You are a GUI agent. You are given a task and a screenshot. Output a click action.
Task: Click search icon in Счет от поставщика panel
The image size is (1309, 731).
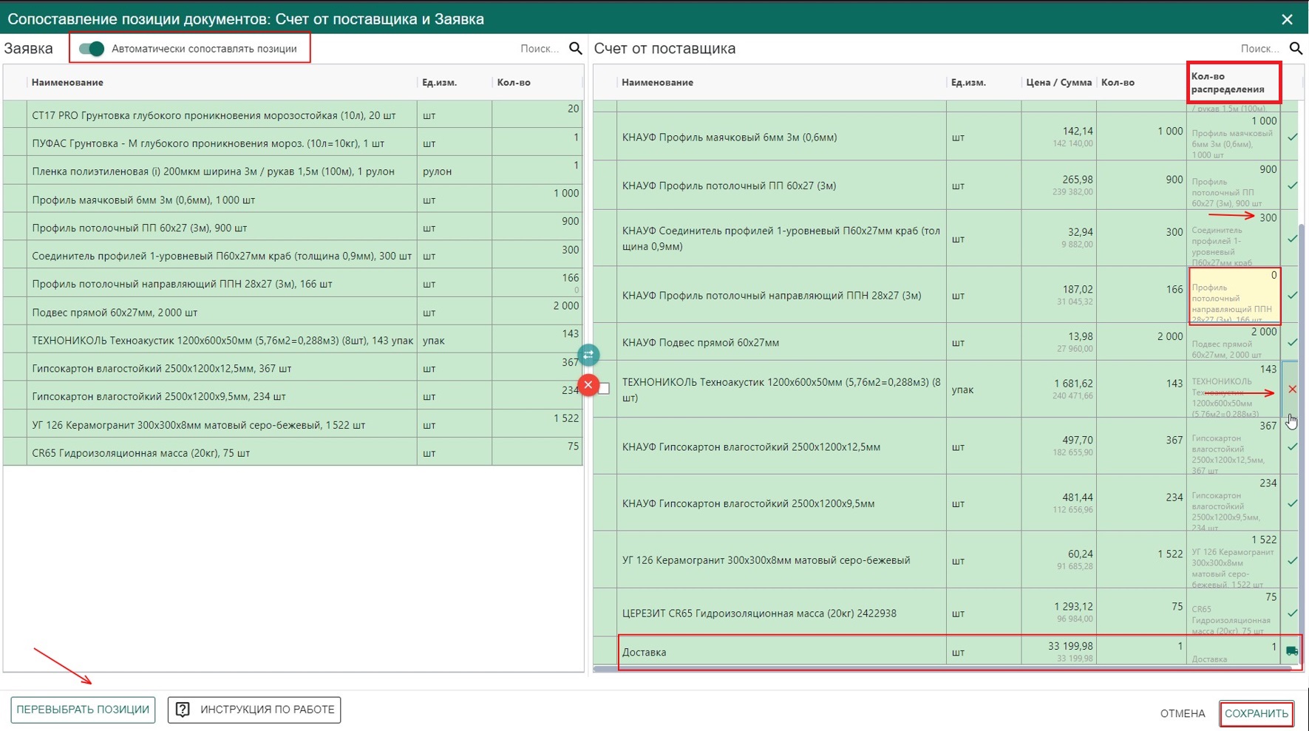tap(1296, 49)
